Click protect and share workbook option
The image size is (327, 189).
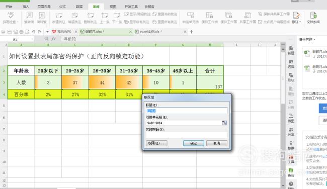pyautogui.click(x=274, y=14)
